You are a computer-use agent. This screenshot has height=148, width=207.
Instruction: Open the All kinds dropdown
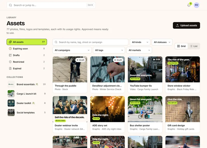pyautogui.click(x=140, y=42)
